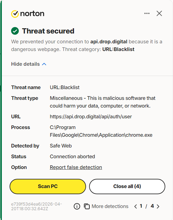Click the current page number 1
This screenshot has width=173, height=220.
click(x=141, y=206)
